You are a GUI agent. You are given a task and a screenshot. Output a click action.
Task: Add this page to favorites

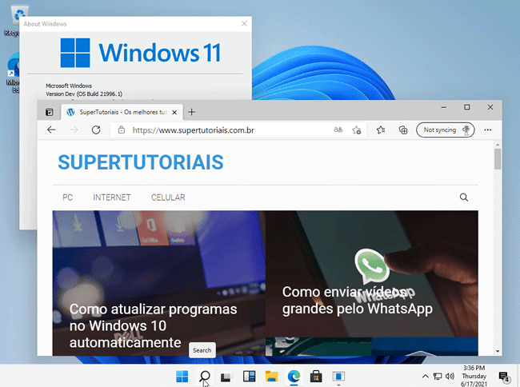(357, 130)
